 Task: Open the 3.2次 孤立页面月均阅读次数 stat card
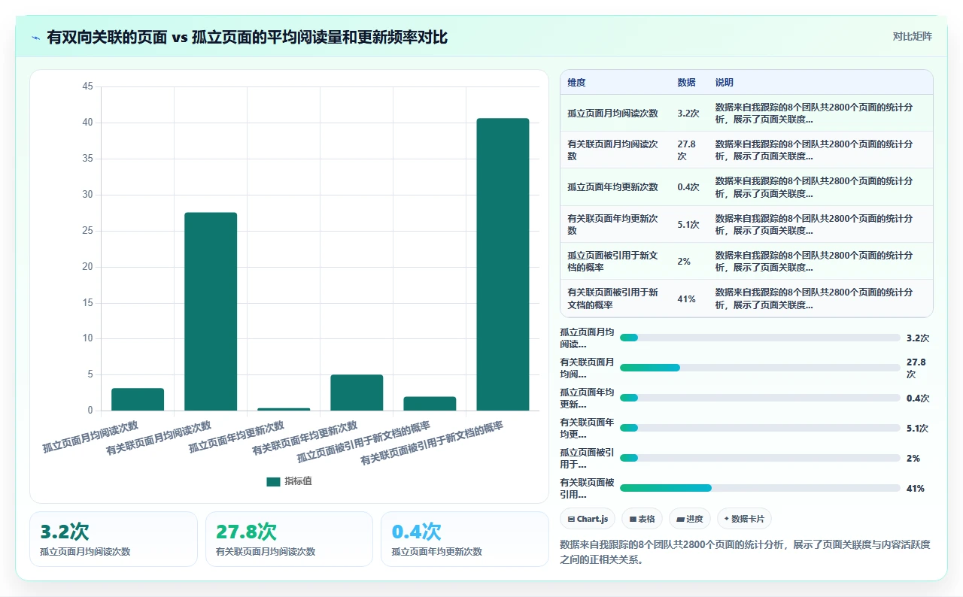click(x=114, y=539)
